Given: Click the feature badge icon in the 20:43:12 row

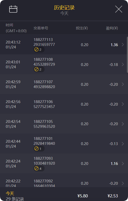Looking at the screenshot, I should click(36, 49).
